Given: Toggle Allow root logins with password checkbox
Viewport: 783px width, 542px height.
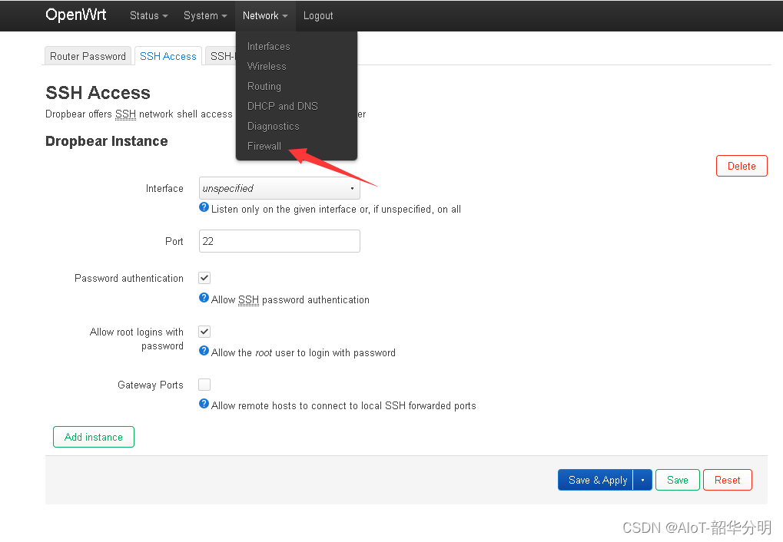Looking at the screenshot, I should [x=204, y=332].
